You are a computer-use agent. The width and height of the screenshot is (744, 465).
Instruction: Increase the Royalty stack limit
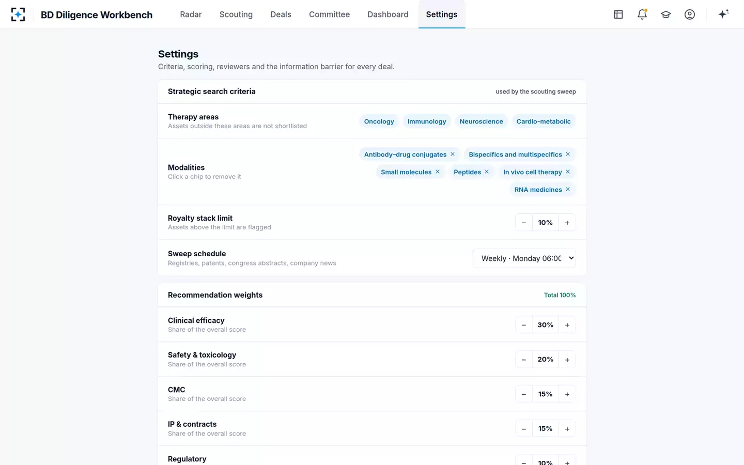567,223
